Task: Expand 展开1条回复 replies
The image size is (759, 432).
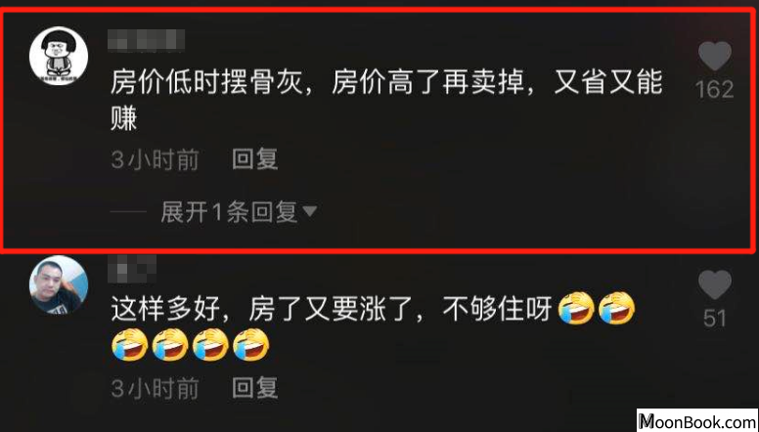Action: point(229,212)
